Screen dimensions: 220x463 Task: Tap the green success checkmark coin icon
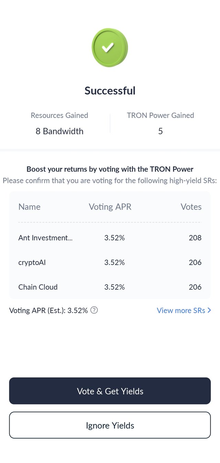tap(110, 47)
